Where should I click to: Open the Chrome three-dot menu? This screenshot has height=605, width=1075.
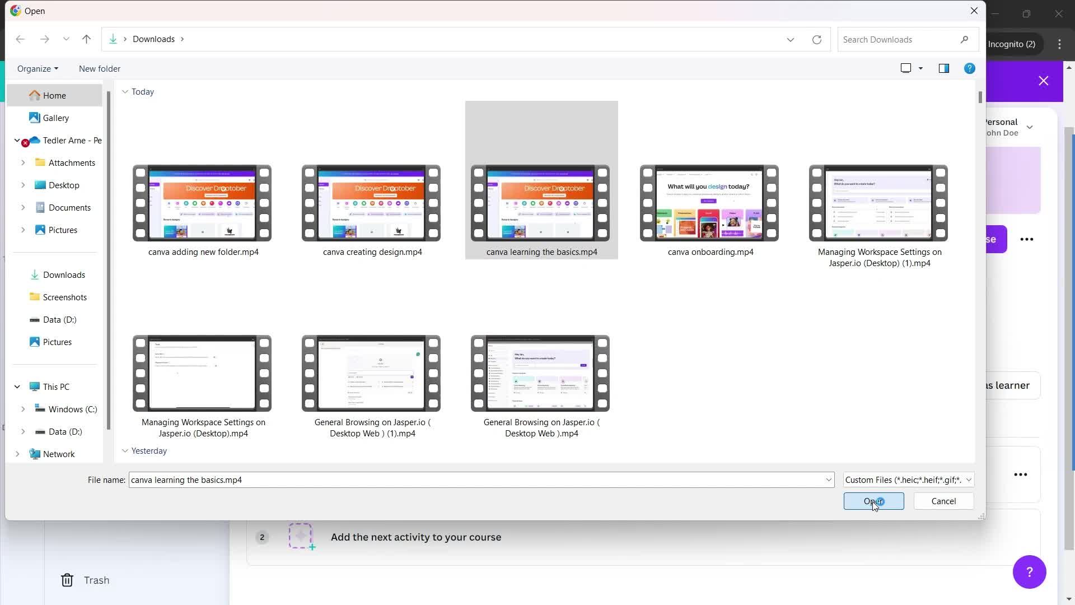click(1059, 44)
